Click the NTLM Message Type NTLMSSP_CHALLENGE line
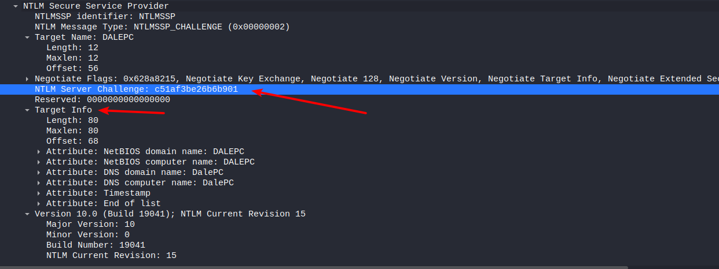This screenshot has width=719, height=269. tap(162, 27)
